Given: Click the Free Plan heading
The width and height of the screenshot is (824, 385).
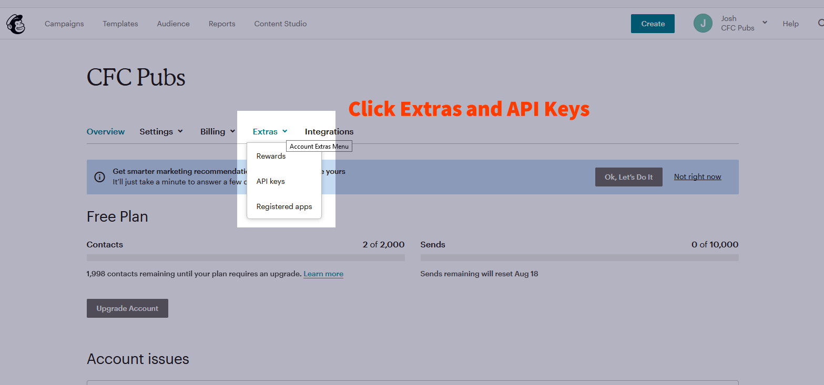Looking at the screenshot, I should [x=117, y=216].
